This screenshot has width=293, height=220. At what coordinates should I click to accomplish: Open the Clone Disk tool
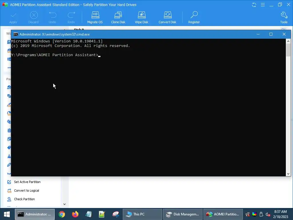click(x=118, y=17)
